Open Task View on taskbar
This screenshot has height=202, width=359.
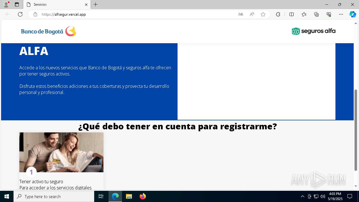coord(101,196)
